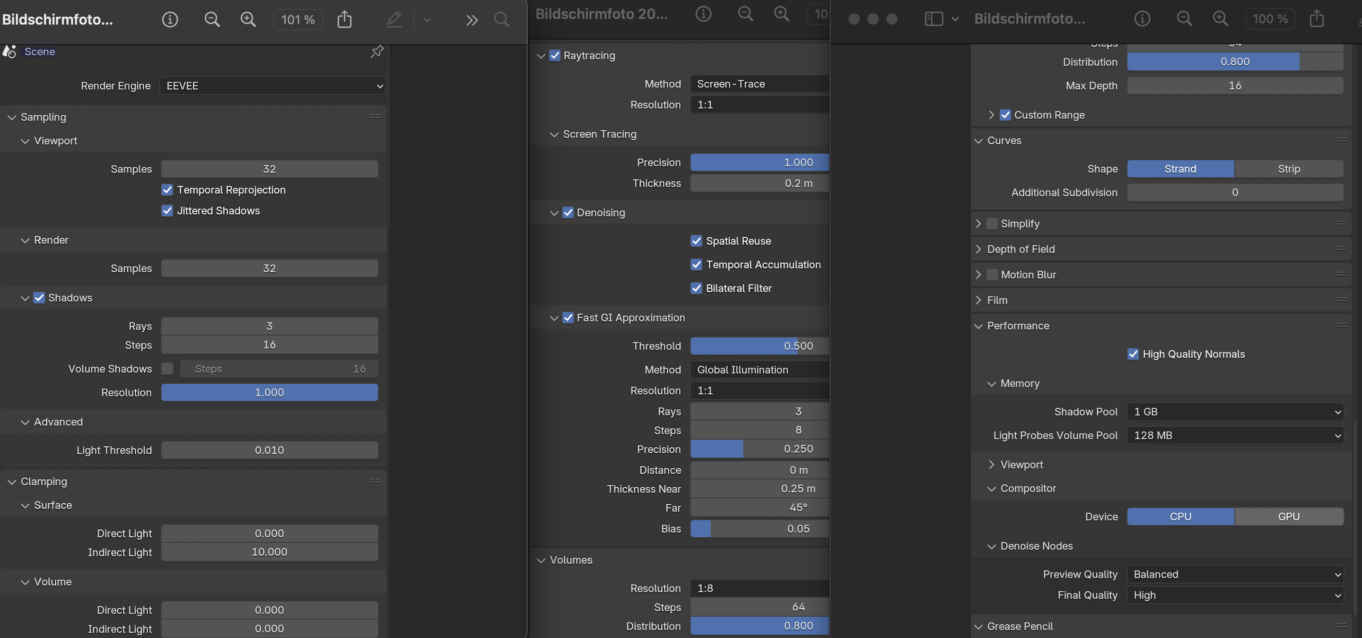1362x638 pixels.
Task: Uncheck Spatial Reuse under Denoising
Action: click(696, 241)
